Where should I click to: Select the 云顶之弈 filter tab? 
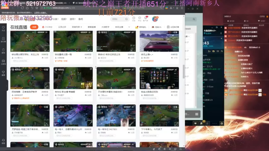62,27
